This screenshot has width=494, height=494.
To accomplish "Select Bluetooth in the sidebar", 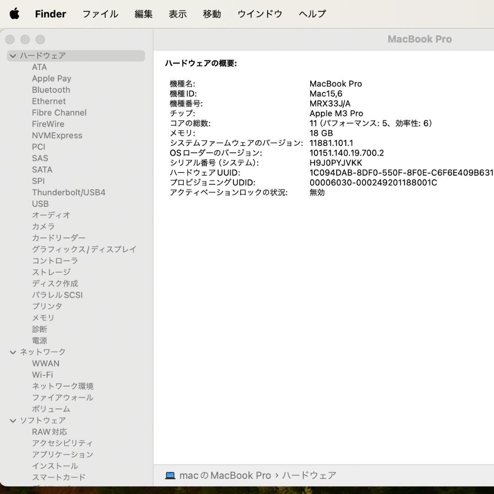I will (51, 90).
